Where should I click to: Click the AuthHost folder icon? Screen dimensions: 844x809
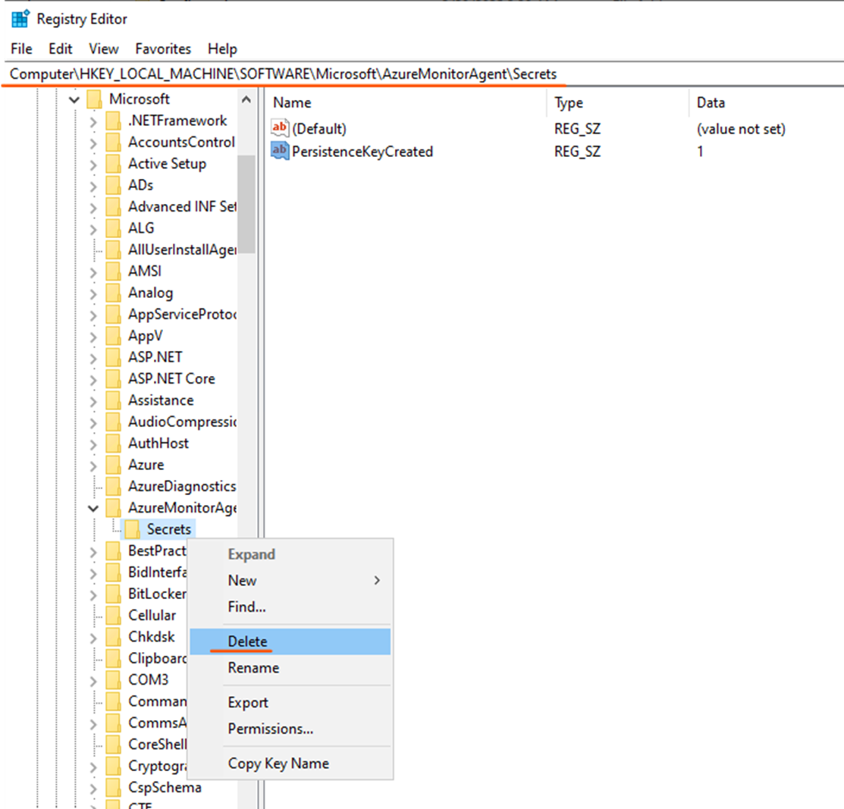coord(113,444)
